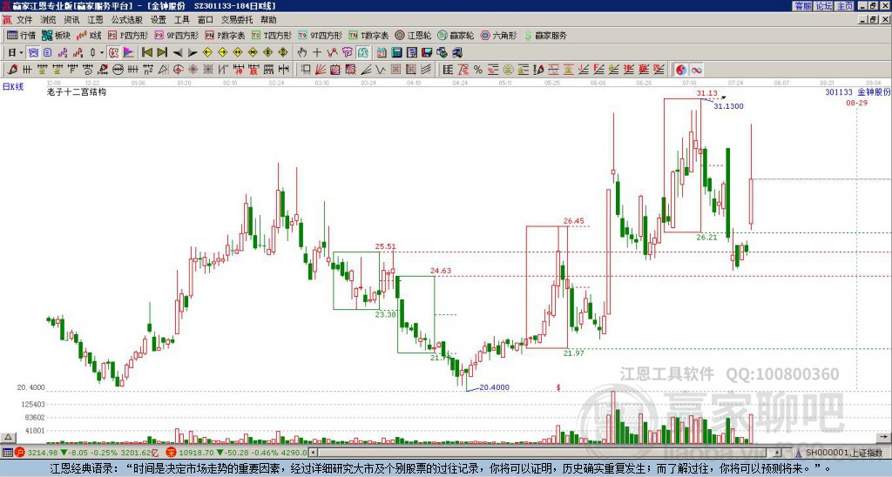Switch to K线 view via toolbar
This screenshot has width=892, height=477.
(x=89, y=35)
